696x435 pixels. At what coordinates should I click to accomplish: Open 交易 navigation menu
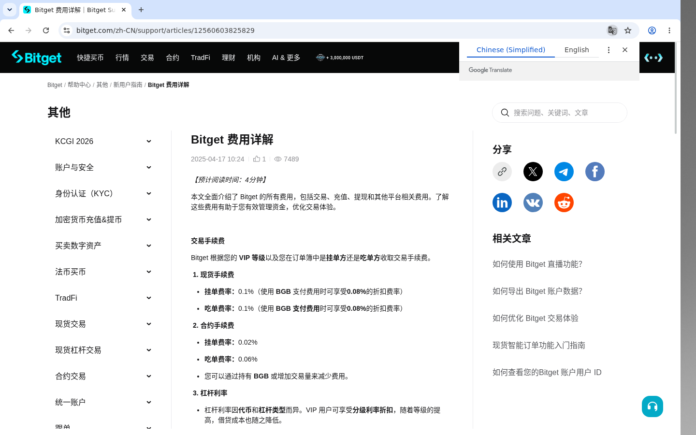click(147, 58)
